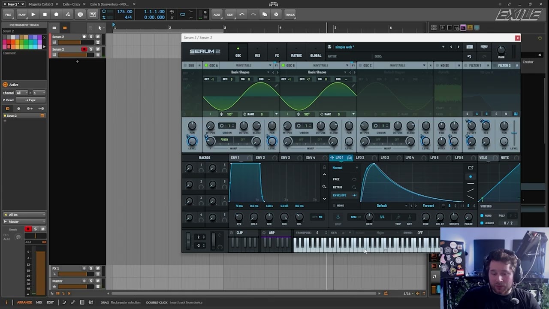Open Serum MIX tab
Screen dimensions: 549x309
pyautogui.click(x=257, y=53)
